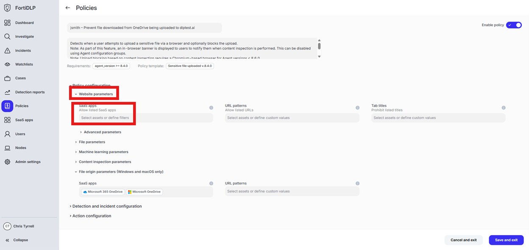Go to Users in the sidebar

(x=20, y=134)
